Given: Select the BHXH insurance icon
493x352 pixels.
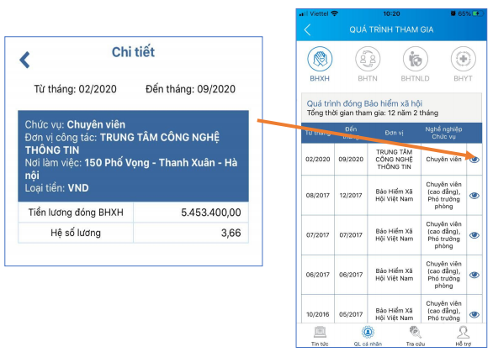Looking at the screenshot, I should pos(320,59).
